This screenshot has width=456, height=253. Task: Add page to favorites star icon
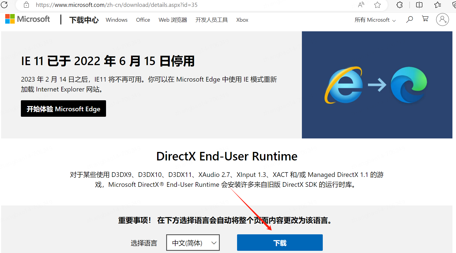377,5
